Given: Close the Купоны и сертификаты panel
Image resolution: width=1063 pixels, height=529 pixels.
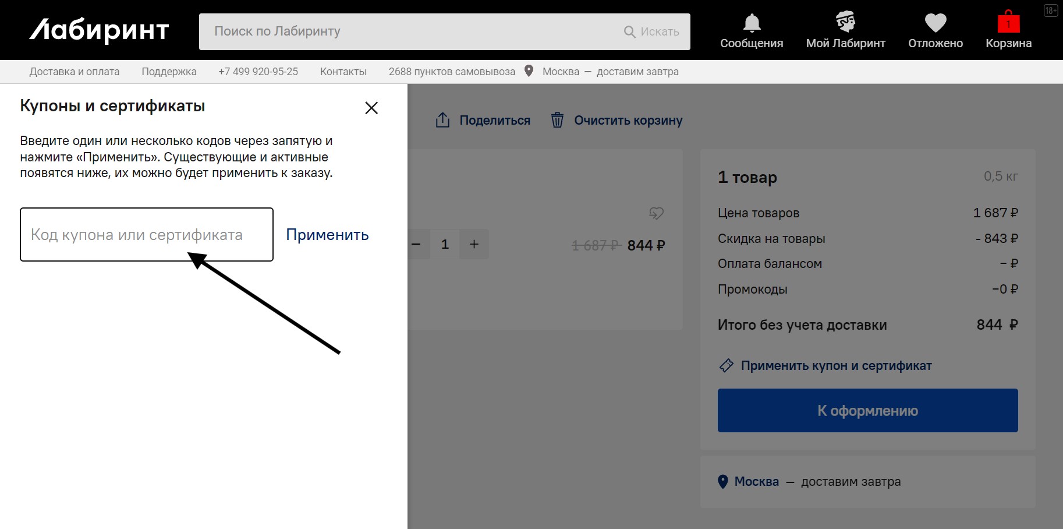Looking at the screenshot, I should pos(371,108).
